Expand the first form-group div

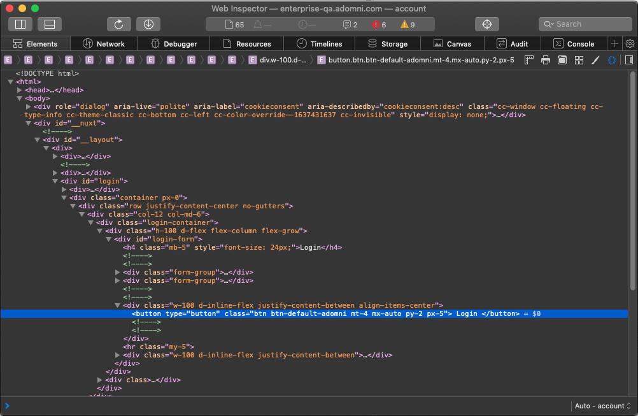pos(118,272)
